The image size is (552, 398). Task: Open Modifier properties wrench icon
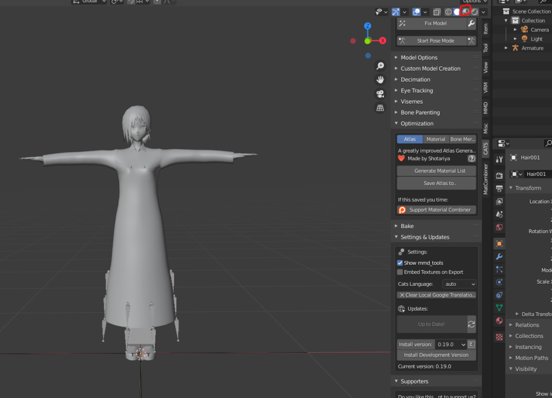(499, 256)
